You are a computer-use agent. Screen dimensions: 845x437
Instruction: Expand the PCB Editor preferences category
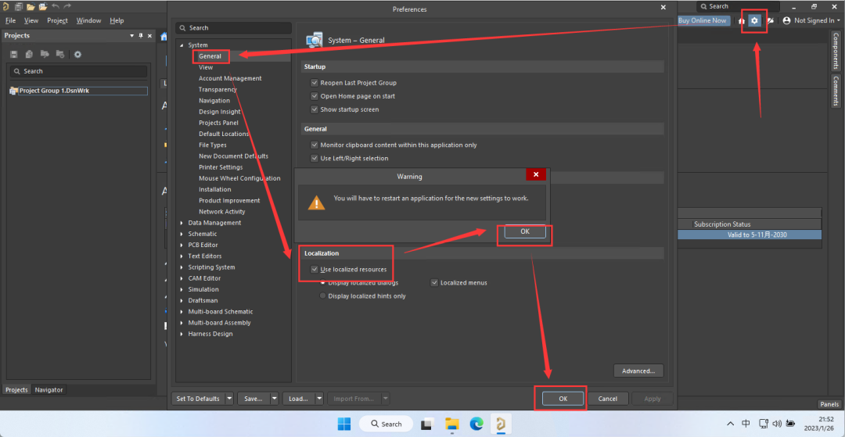182,245
